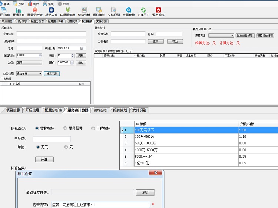Expand the 省份 dropdown

(40, 63)
